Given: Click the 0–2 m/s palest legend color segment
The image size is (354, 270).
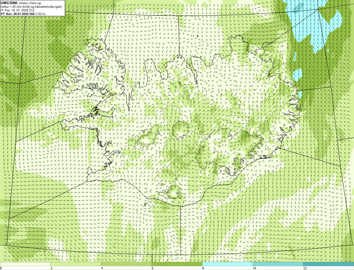Looking at the screenshot, I should click(x=25, y=264).
